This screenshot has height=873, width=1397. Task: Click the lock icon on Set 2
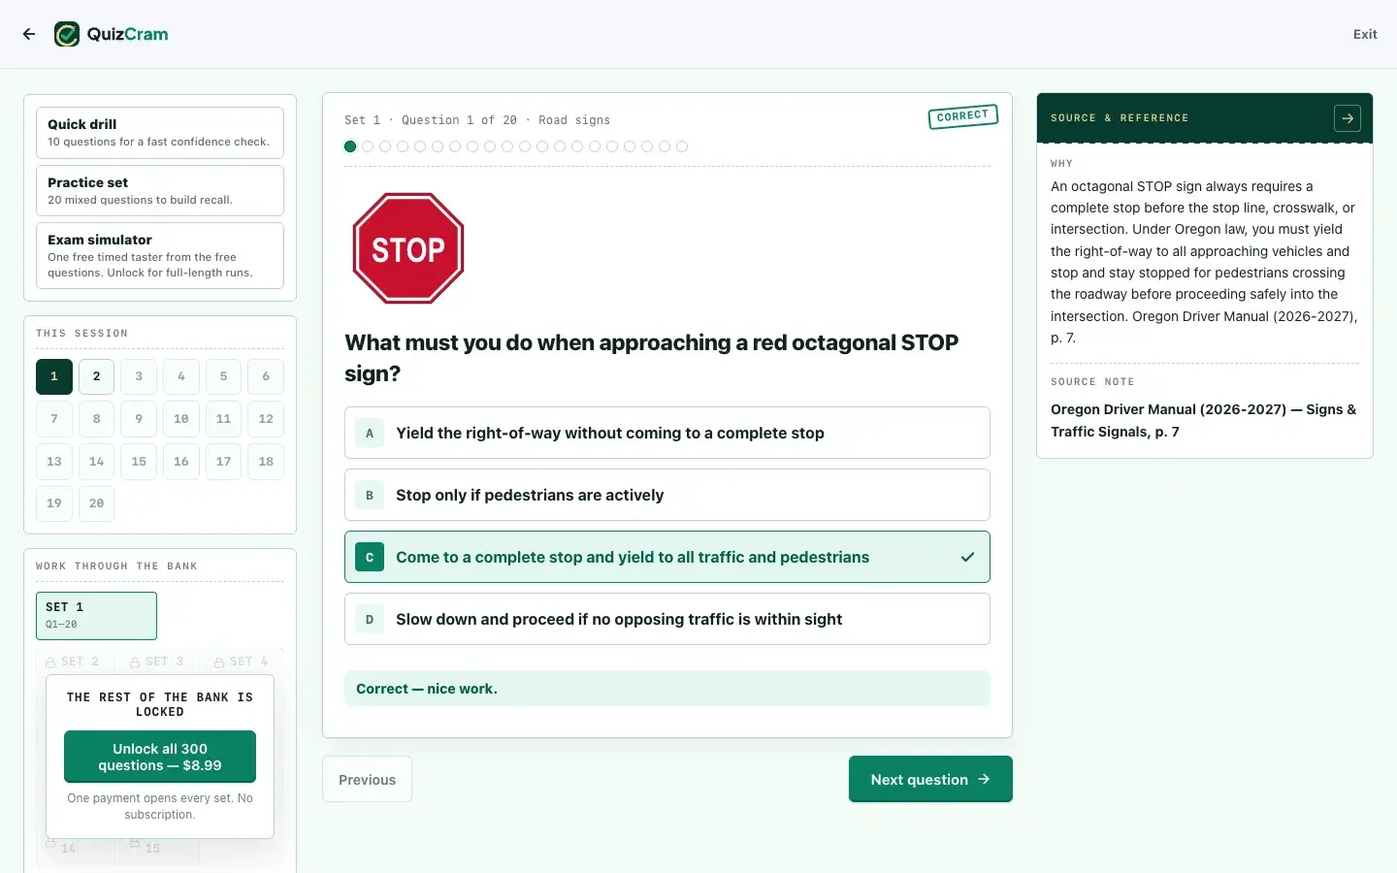point(50,662)
